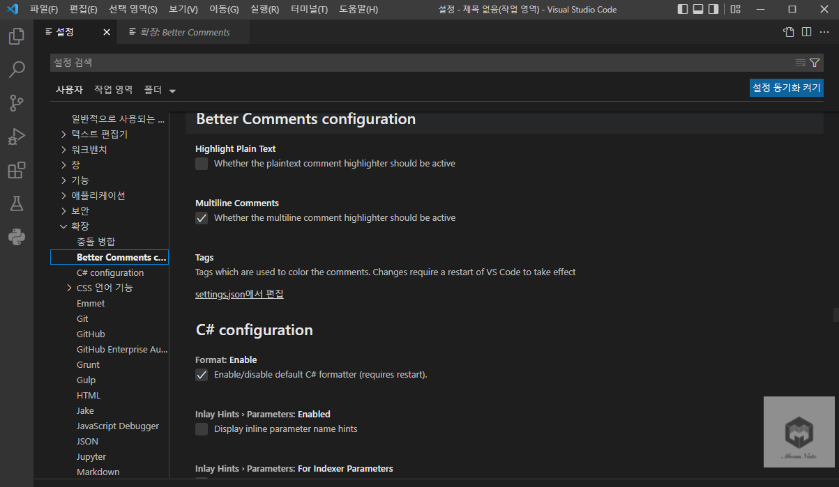Expand the 애플리케이션 section

[x=63, y=196]
